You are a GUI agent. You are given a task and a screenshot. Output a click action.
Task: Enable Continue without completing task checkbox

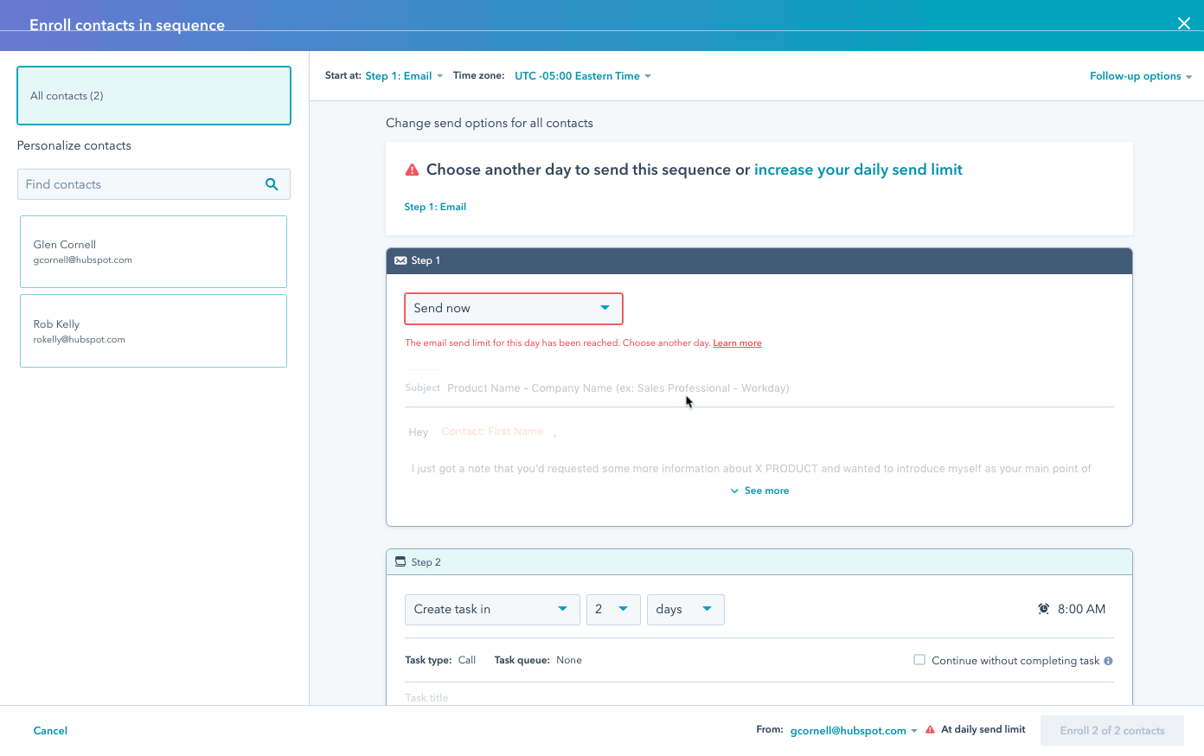pyautogui.click(x=919, y=660)
